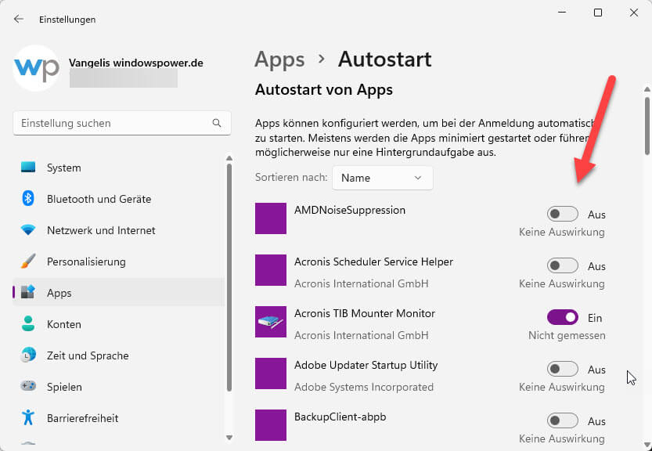The height and width of the screenshot is (451, 652).
Task: Enable BackupClient-abpb autostart toggle
Action: click(x=562, y=420)
